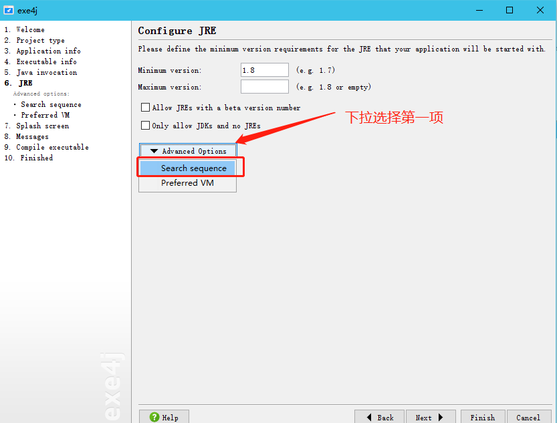
Task: Click the green Help question mark icon
Action: coord(154,417)
